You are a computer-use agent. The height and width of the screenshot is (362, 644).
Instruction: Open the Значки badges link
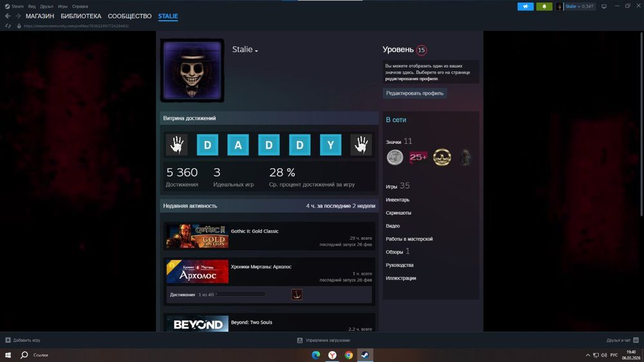coord(399,141)
